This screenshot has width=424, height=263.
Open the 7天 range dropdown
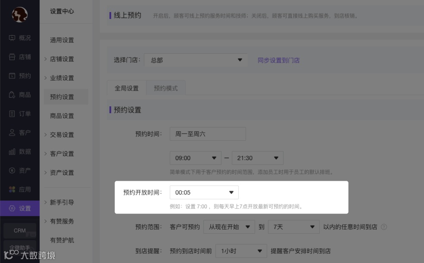[x=294, y=227]
